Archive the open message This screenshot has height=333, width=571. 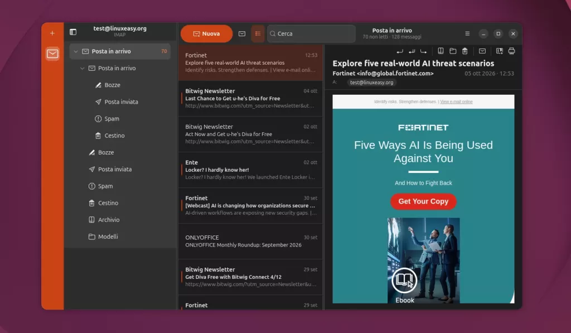(x=441, y=51)
